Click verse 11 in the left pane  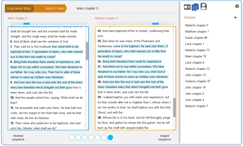click(47, 113)
